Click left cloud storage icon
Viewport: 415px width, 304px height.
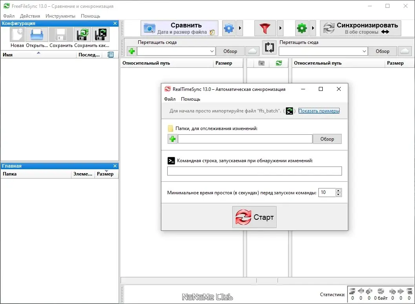coord(252,51)
